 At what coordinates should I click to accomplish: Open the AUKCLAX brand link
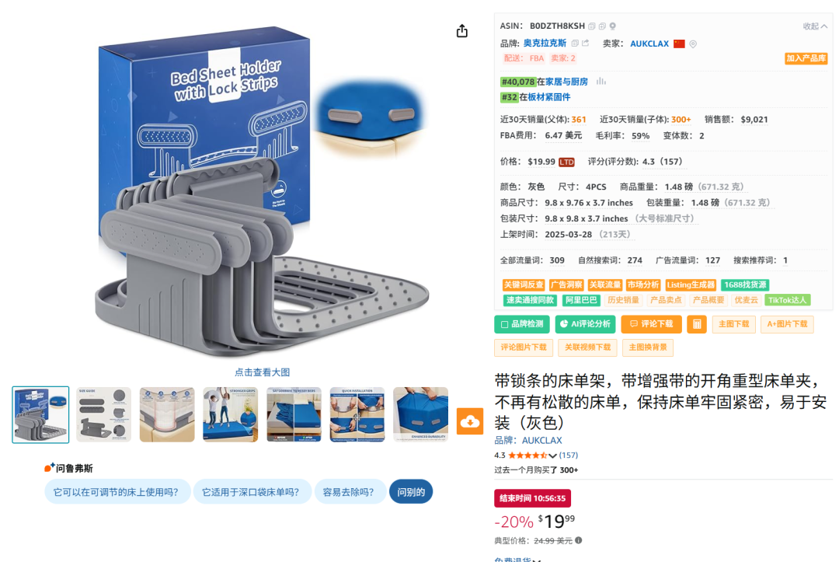[541, 441]
